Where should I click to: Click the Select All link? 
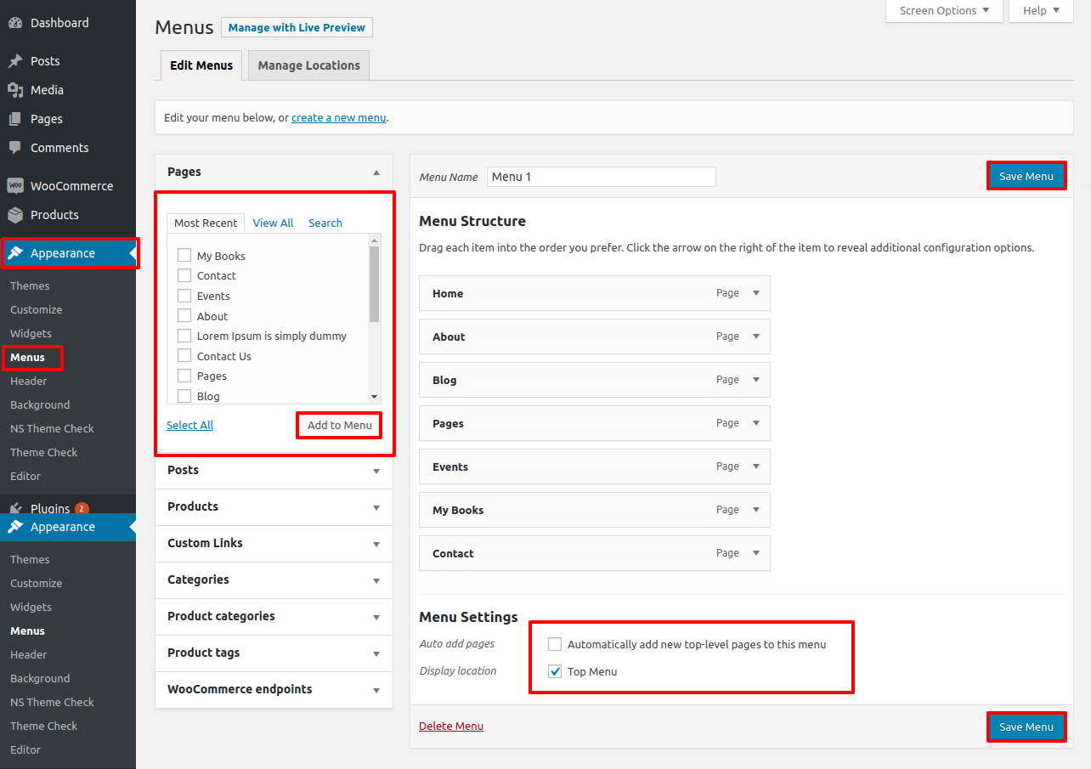190,425
